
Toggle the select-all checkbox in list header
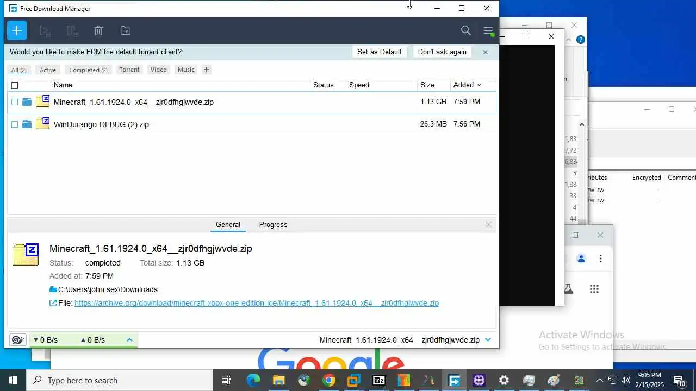15,85
